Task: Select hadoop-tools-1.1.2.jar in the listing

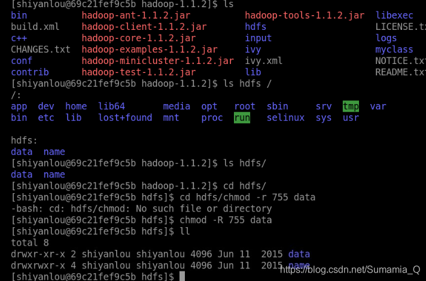Action: 305,16
